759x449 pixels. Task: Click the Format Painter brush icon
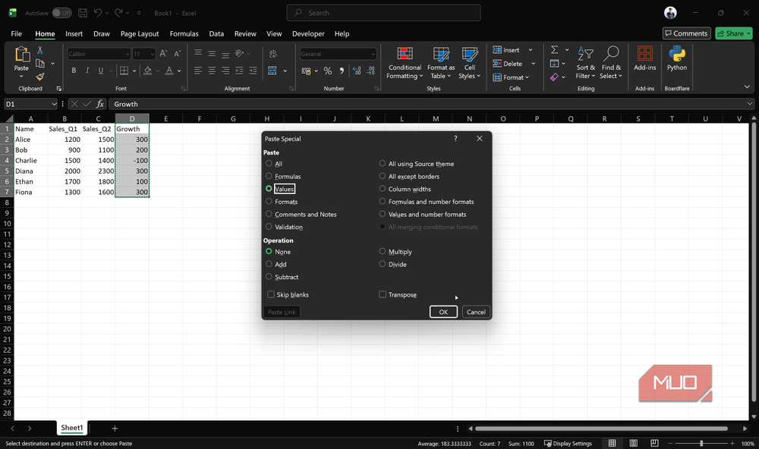pyautogui.click(x=39, y=77)
